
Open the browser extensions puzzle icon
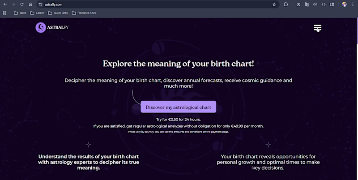click(x=286, y=4)
